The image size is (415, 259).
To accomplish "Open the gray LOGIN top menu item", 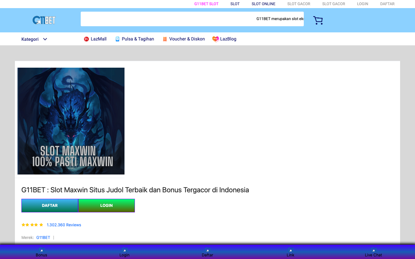I will coord(362,4).
